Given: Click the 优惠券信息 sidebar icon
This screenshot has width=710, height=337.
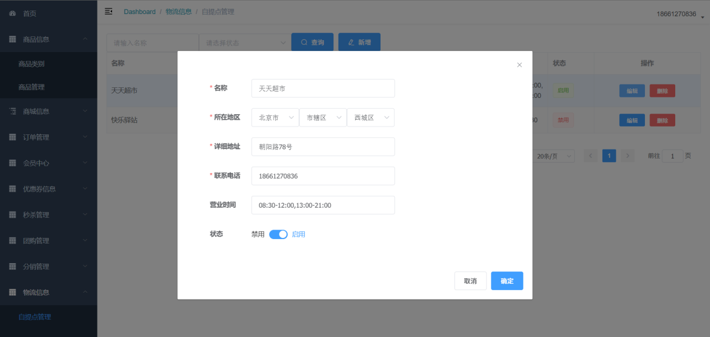Looking at the screenshot, I should (x=12, y=189).
